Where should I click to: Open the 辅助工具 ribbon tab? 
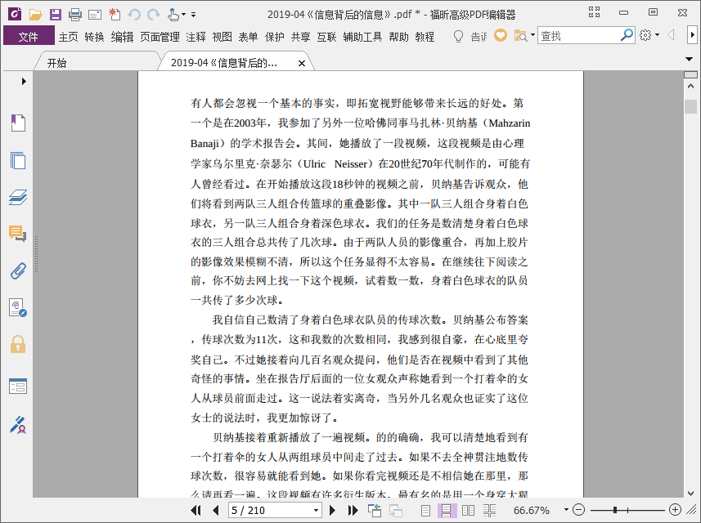362,37
